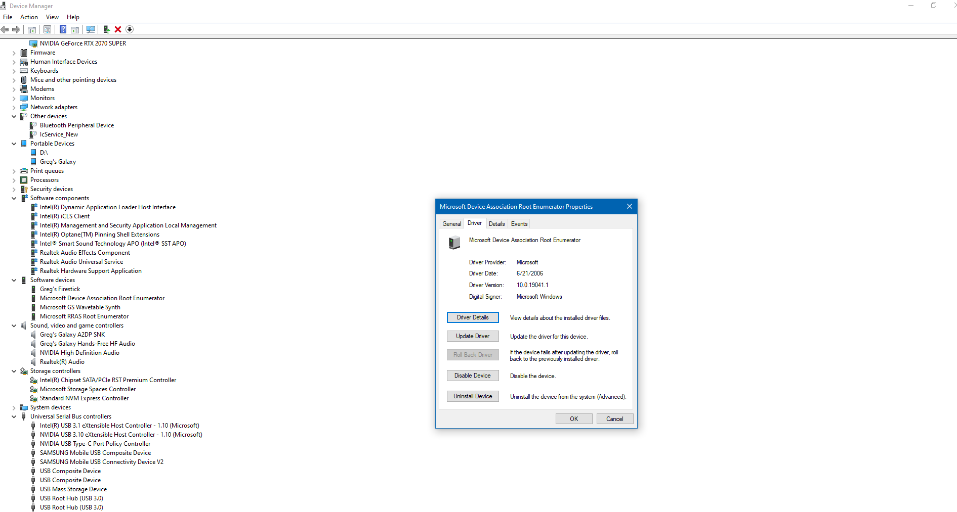Click the Driver Details button
Screen dimensions: 957x512
(473, 317)
